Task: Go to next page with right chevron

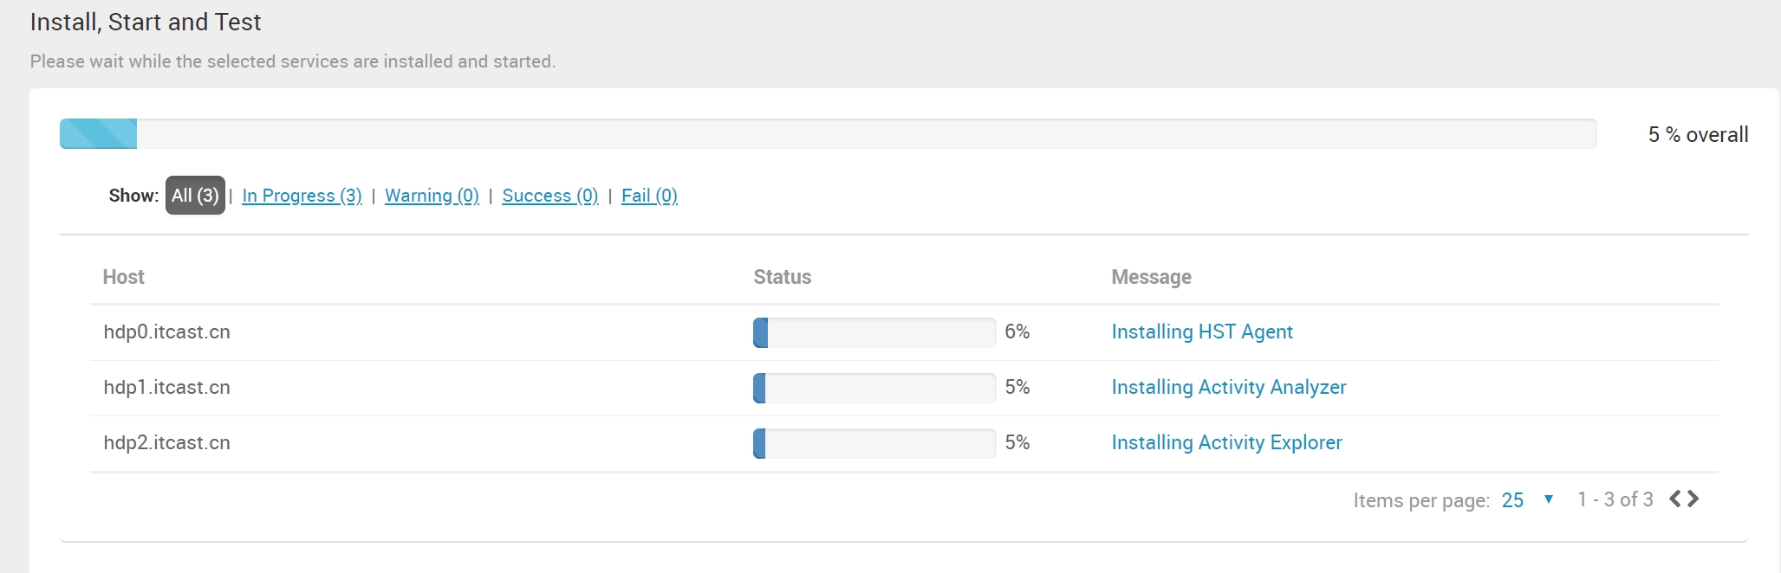Action: tap(1693, 499)
